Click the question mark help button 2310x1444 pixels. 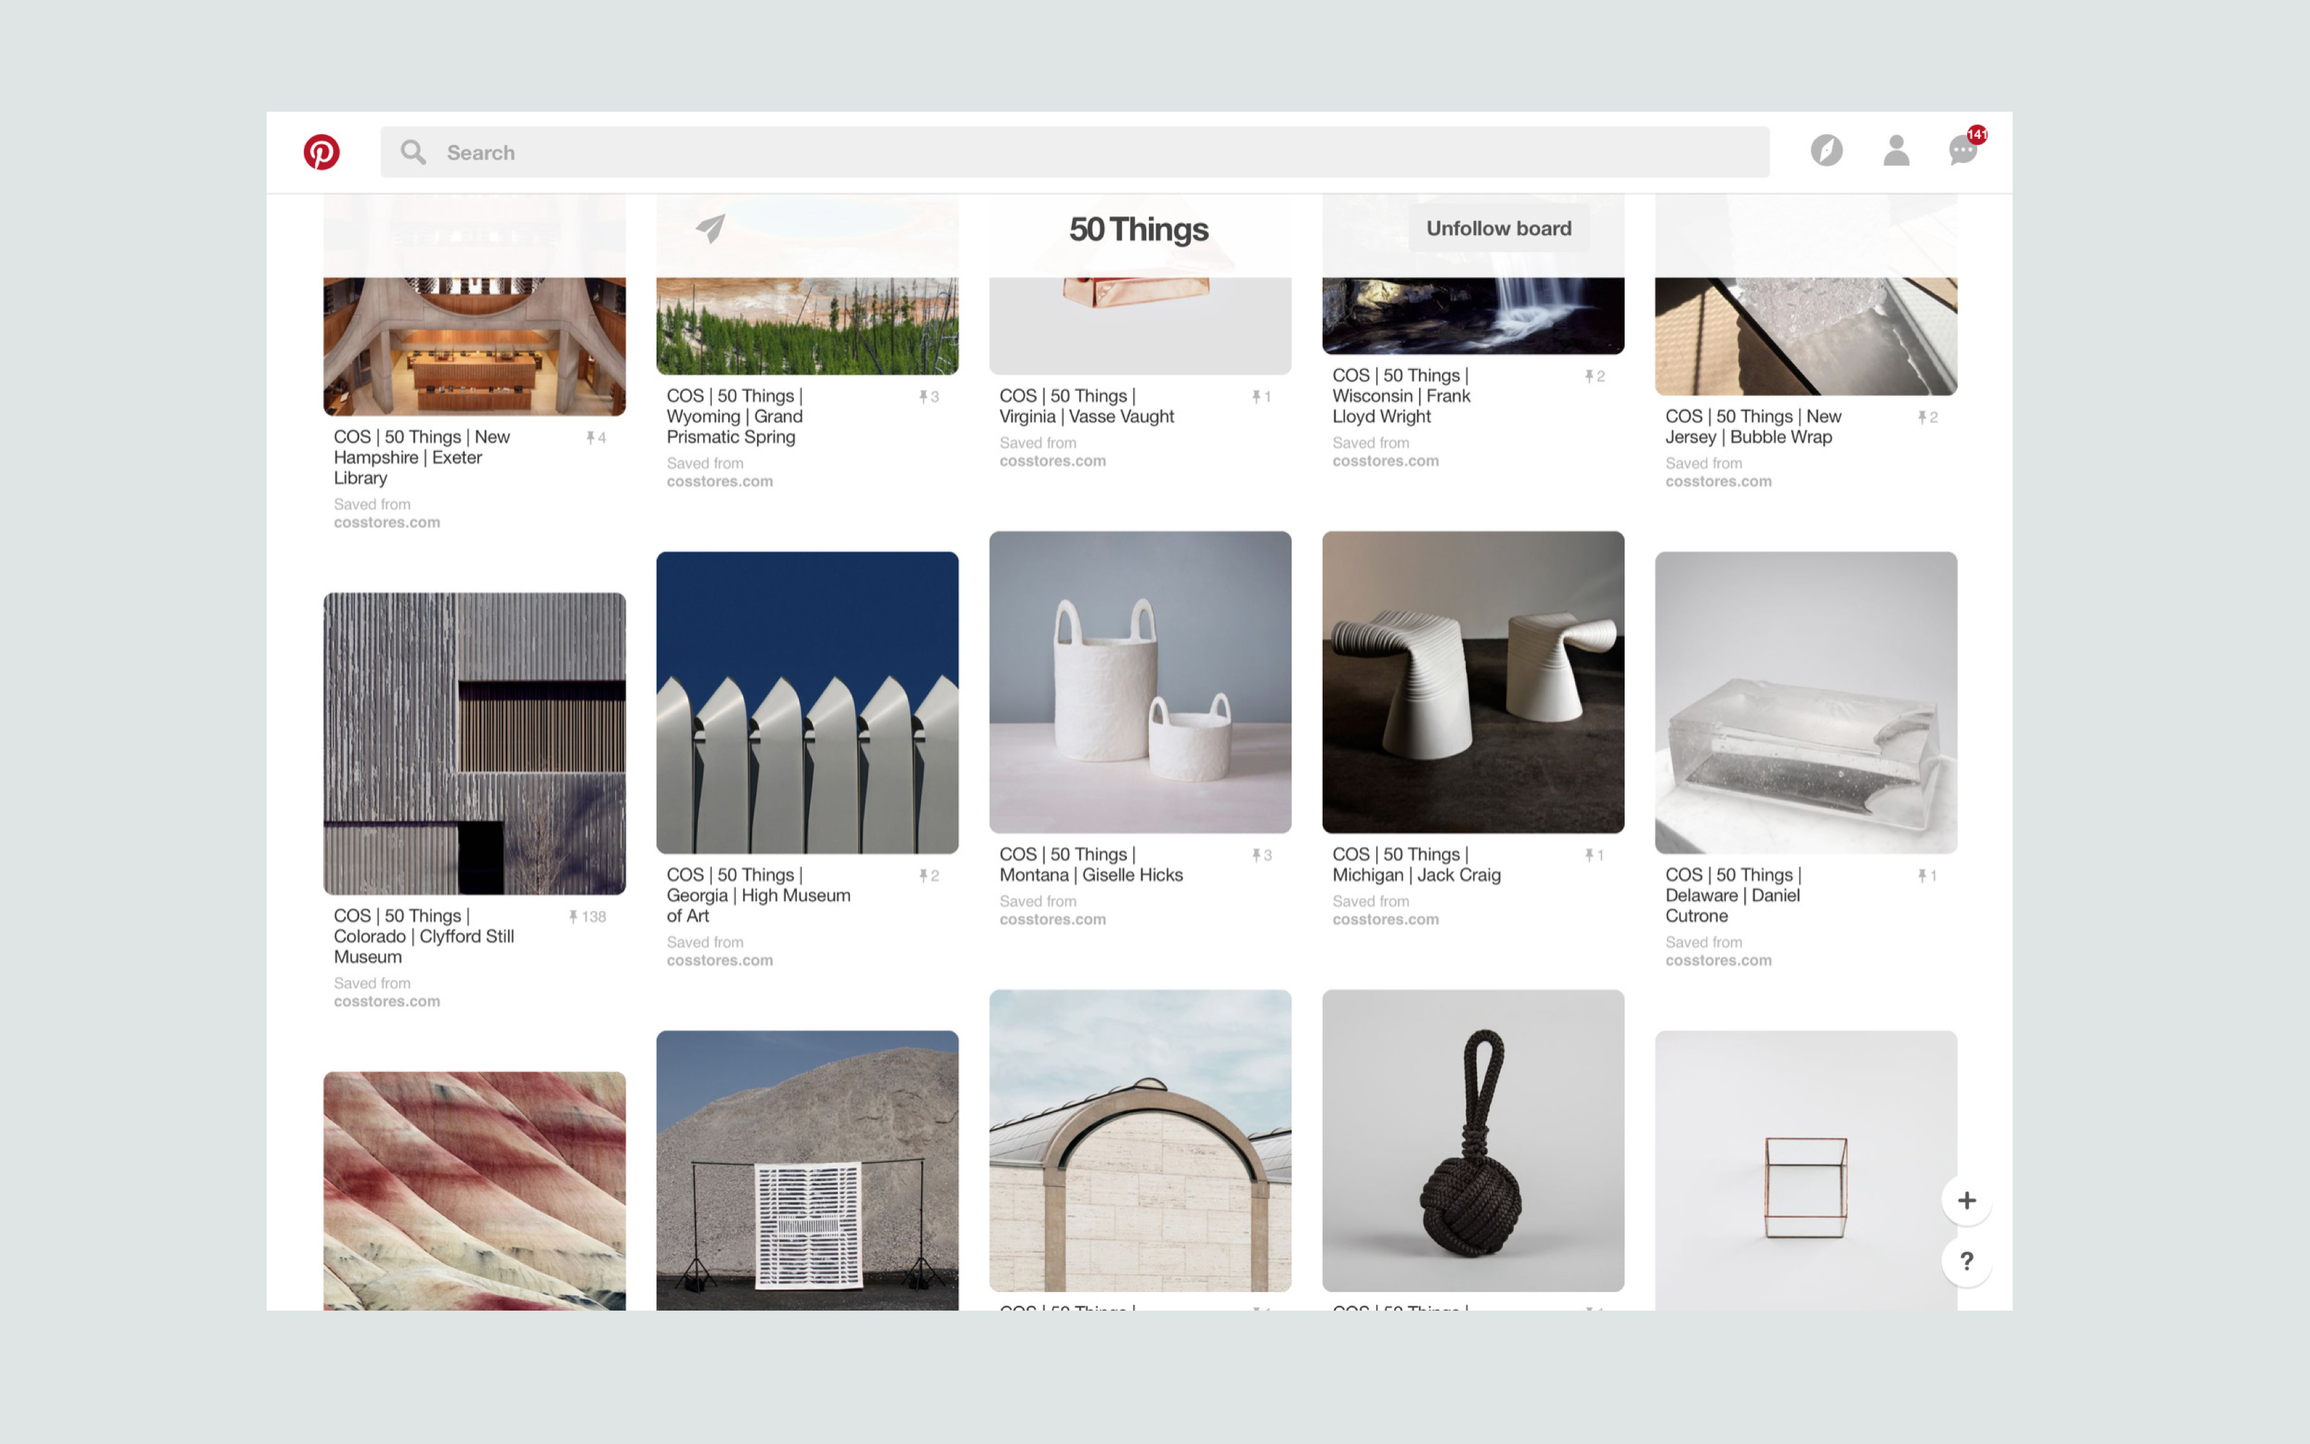(1966, 1262)
